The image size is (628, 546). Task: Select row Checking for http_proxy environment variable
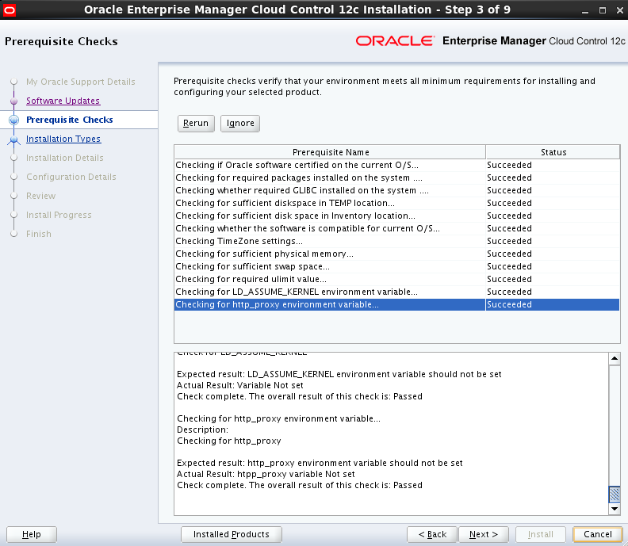click(x=397, y=304)
